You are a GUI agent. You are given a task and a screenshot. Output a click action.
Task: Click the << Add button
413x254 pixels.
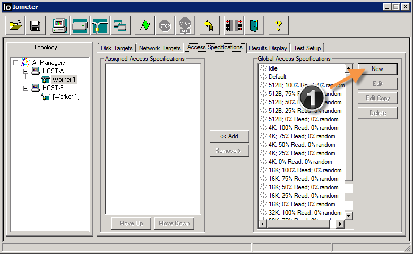[x=229, y=136]
